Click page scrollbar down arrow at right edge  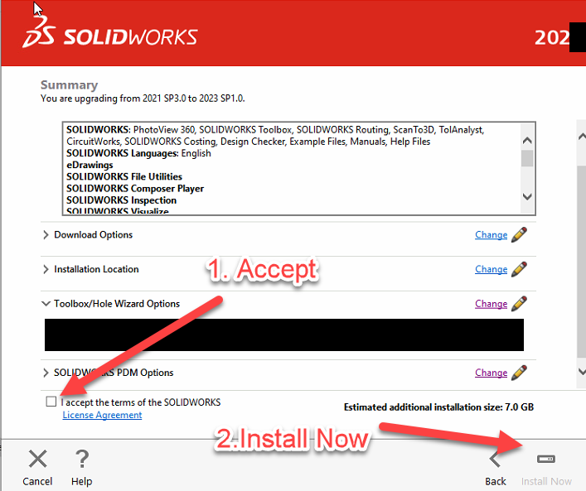click(x=582, y=371)
